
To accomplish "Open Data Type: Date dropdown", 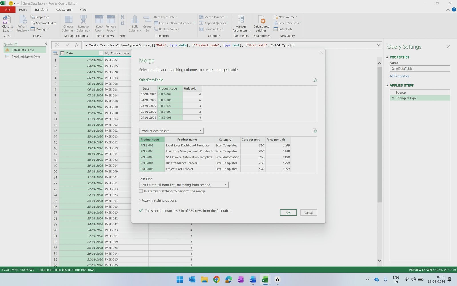I will [x=166, y=17].
